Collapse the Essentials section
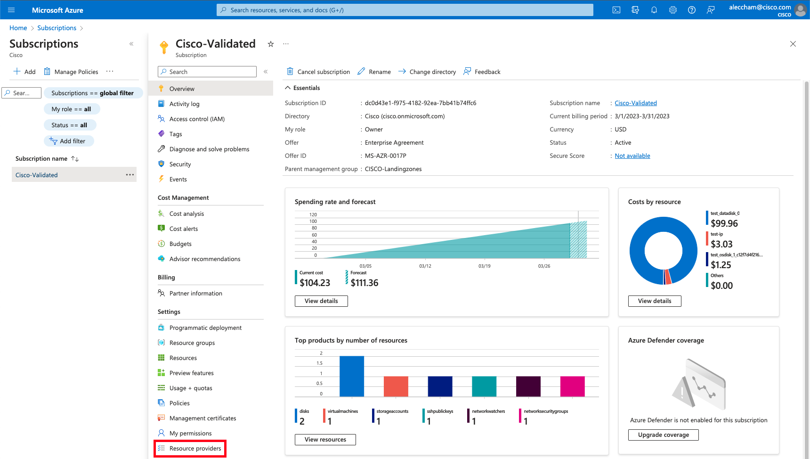Image resolution: width=810 pixels, height=459 pixels. pyautogui.click(x=288, y=88)
